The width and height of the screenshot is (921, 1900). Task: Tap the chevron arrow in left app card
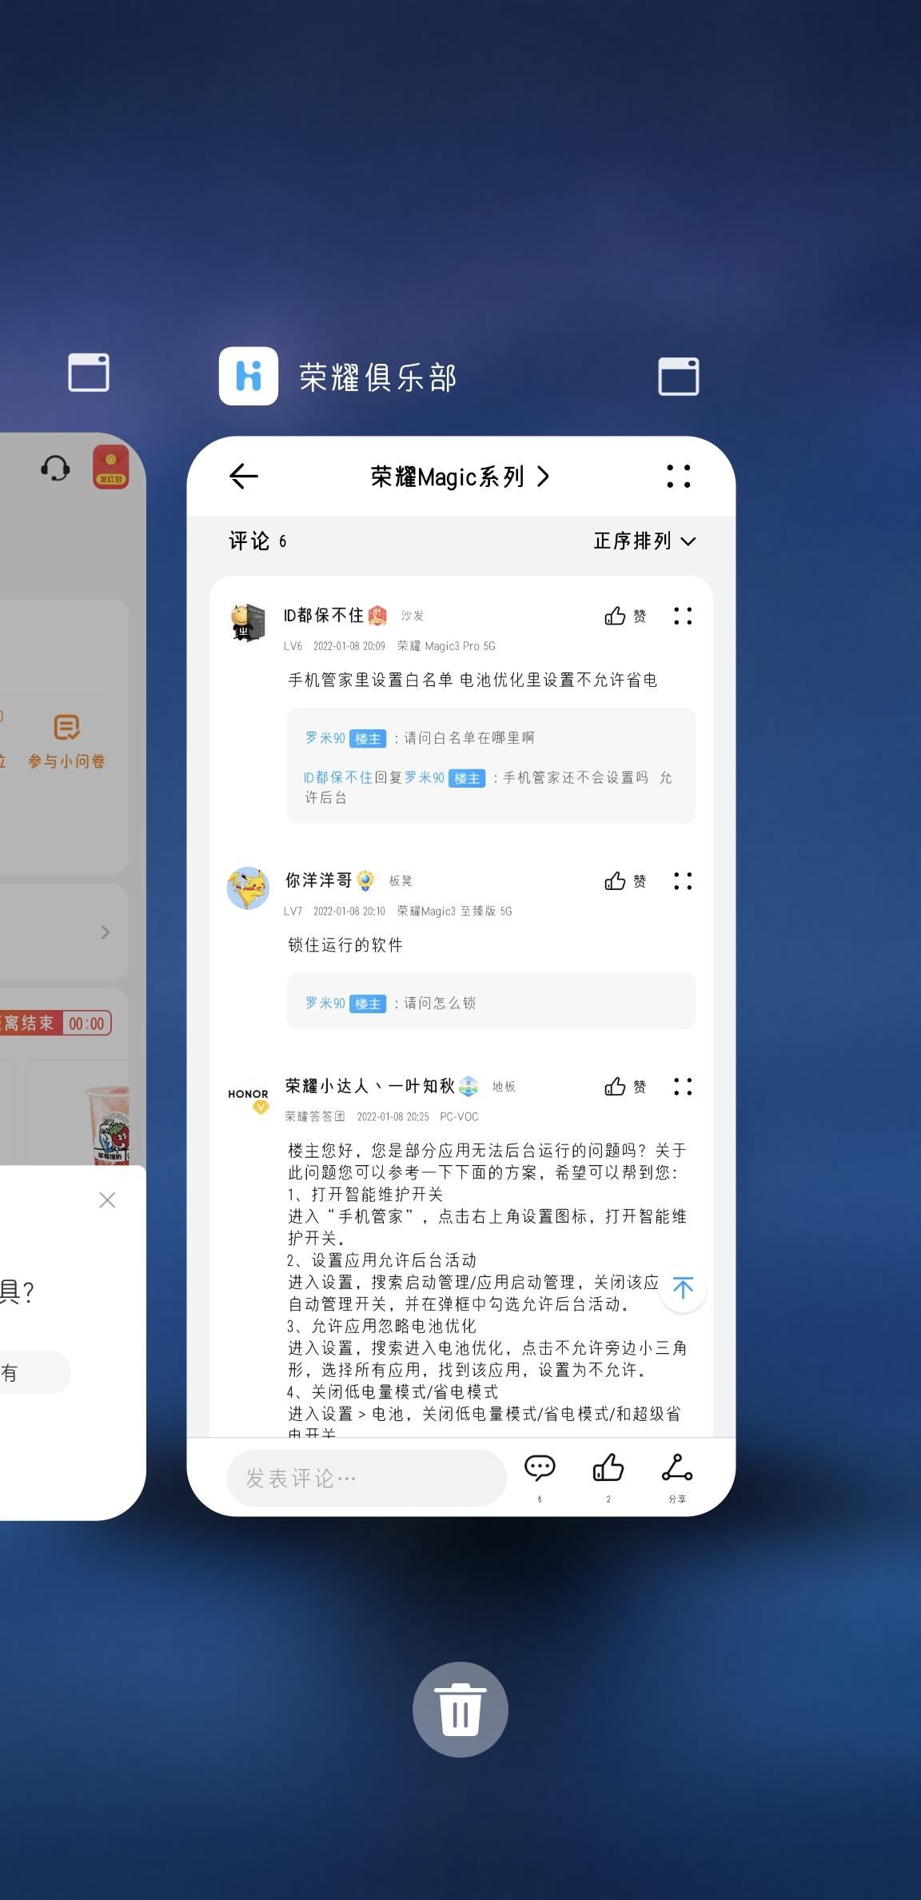[x=106, y=932]
